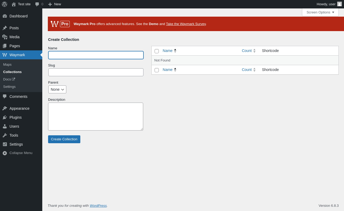Click the Dashboard gauge icon
344x211 pixels.
point(5,16)
